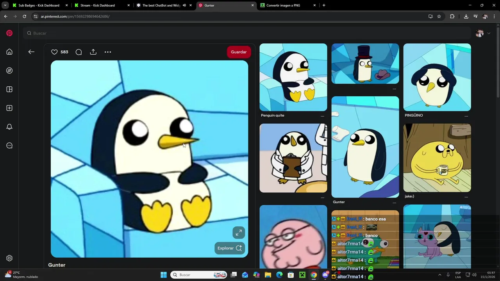The width and height of the screenshot is (500, 281).
Task: Open more options for Penguin quite pin
Action: pos(322,116)
